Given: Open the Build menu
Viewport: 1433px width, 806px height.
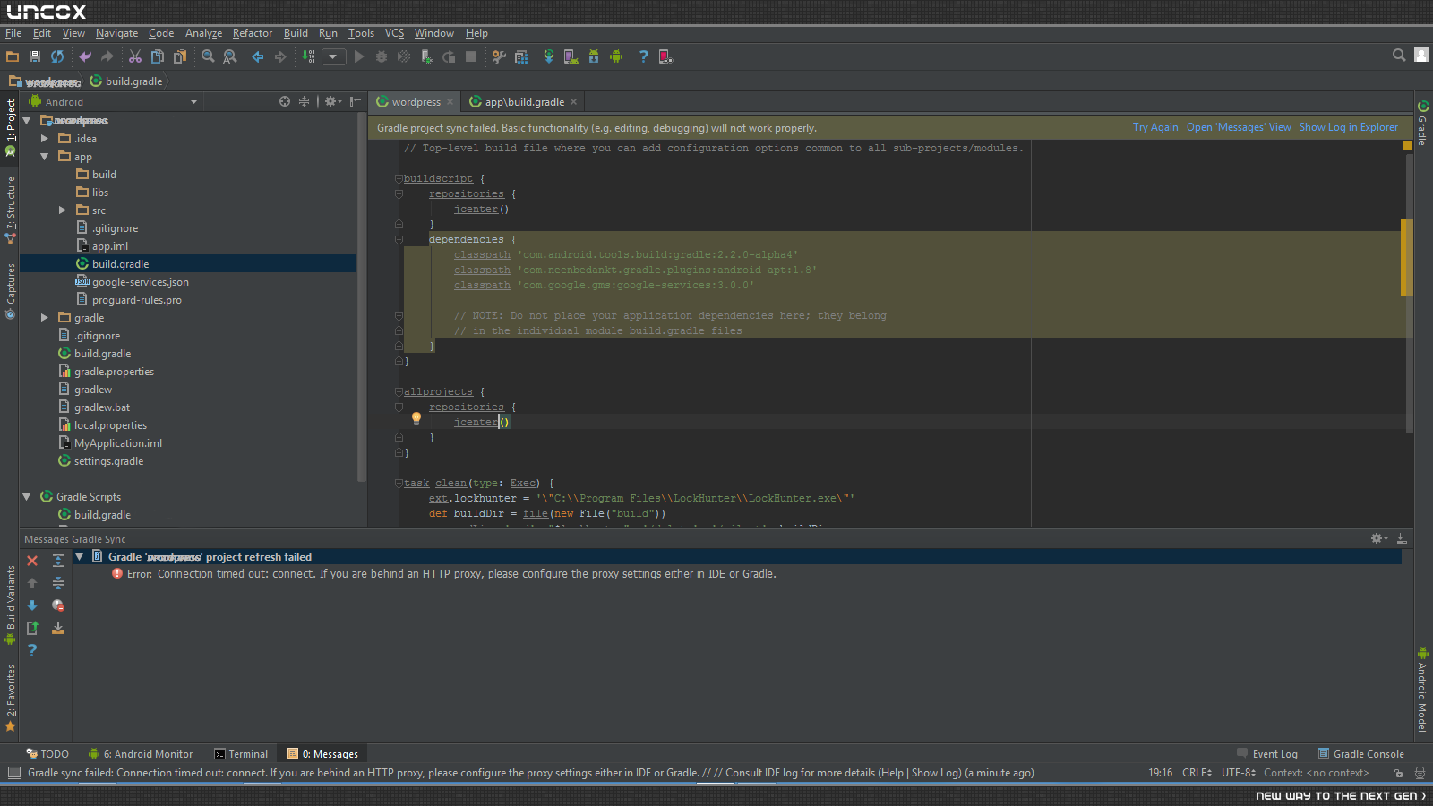Looking at the screenshot, I should (x=296, y=33).
